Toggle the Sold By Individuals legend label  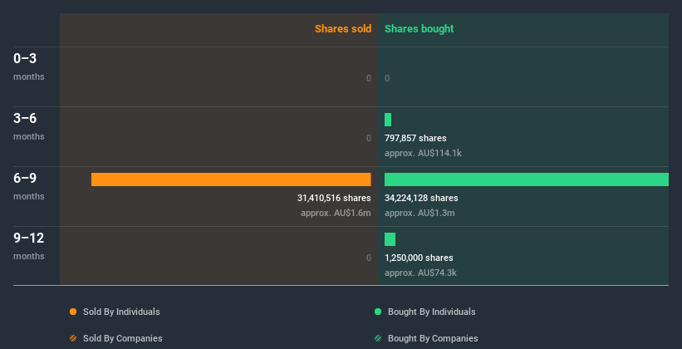click(121, 312)
